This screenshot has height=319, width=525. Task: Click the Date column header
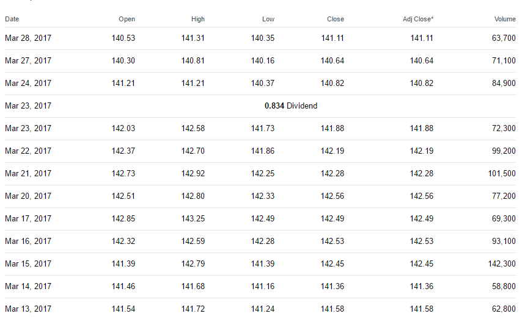point(12,19)
